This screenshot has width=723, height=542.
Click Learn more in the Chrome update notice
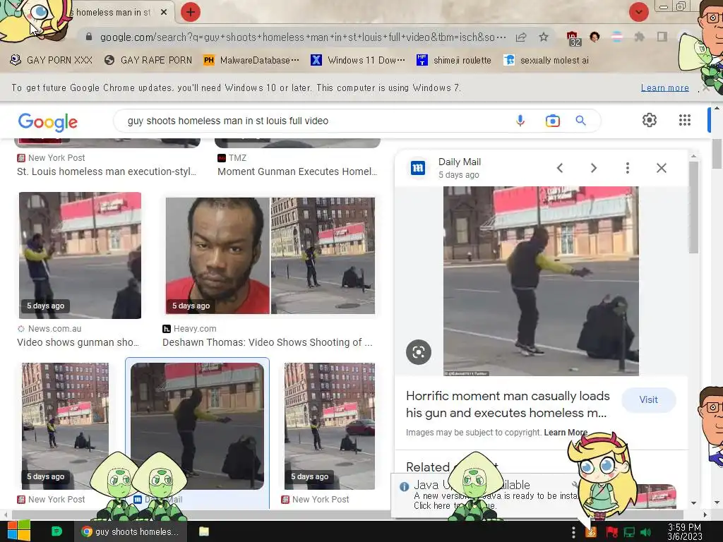coord(664,88)
